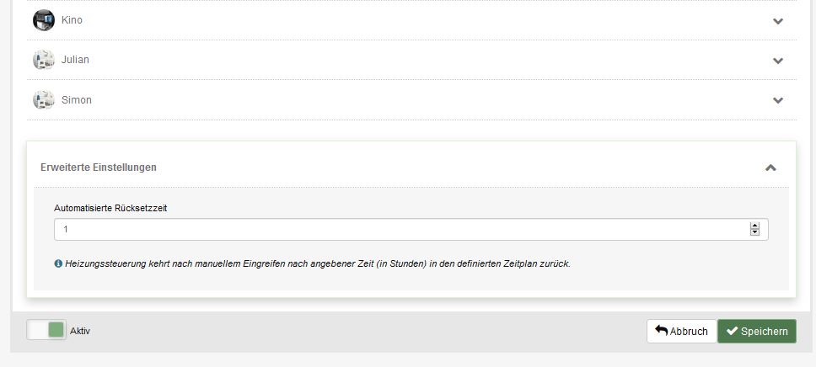This screenshot has height=367, width=816.
Task: Select the Julian room entry
Action: tap(411, 60)
